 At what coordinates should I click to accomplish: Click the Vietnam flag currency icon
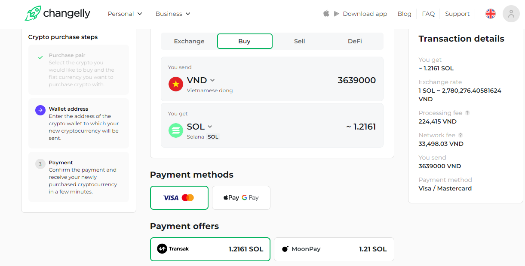[x=175, y=84]
